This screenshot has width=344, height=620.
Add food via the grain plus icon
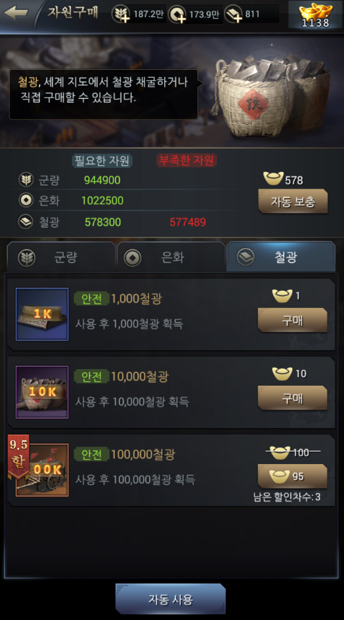pos(121,15)
